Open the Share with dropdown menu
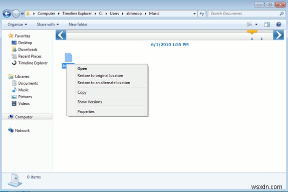Image resolution: width=288 pixels, height=192 pixels. pyautogui.click(x=48, y=25)
